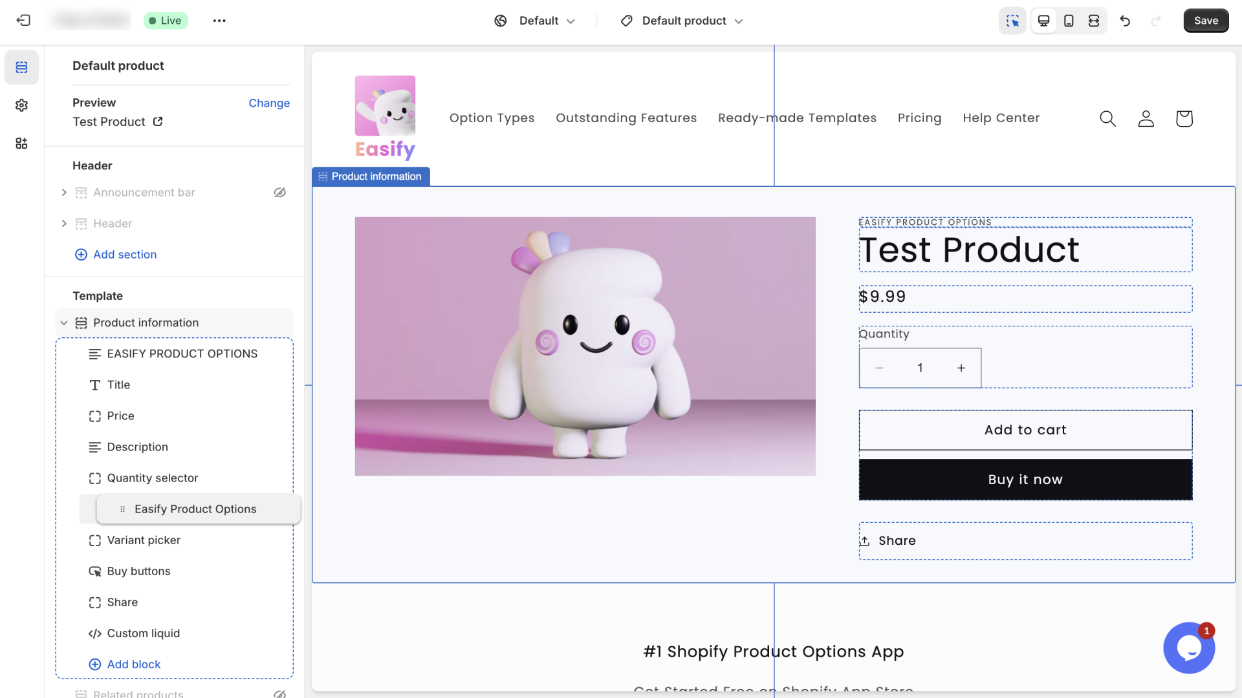Screen dimensions: 1242x698
Task: Click the Change preview link
Action: click(x=269, y=103)
